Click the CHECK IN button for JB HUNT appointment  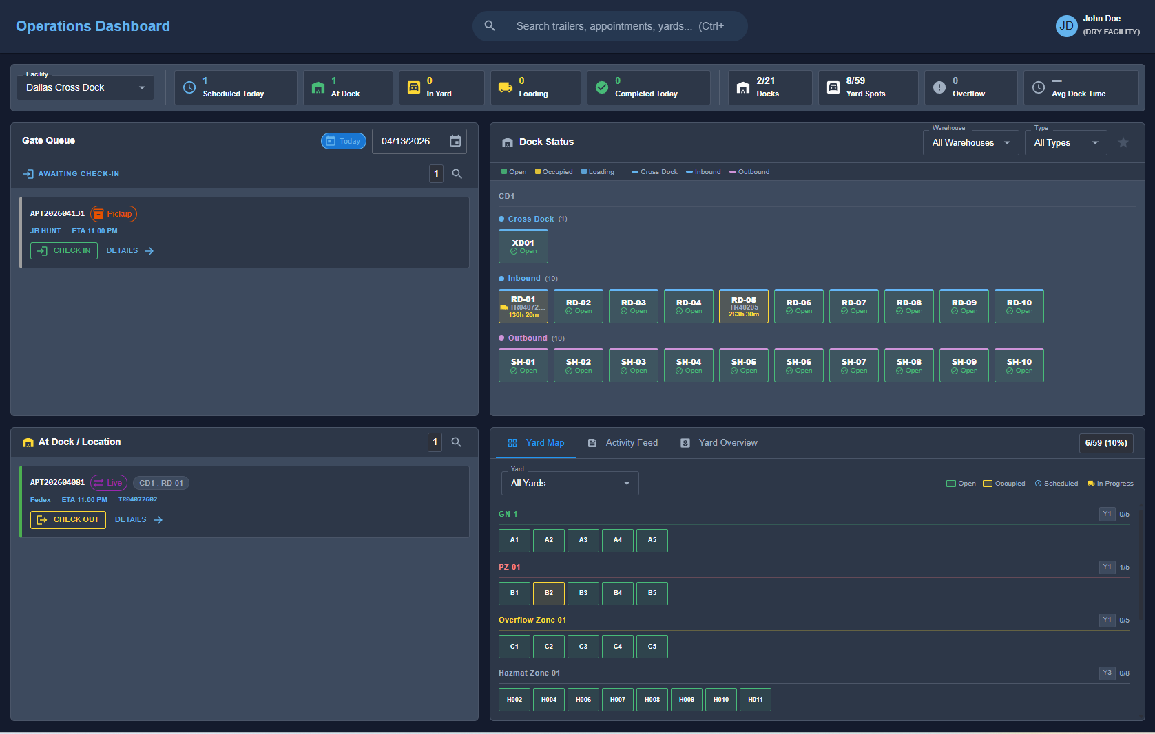tap(64, 251)
